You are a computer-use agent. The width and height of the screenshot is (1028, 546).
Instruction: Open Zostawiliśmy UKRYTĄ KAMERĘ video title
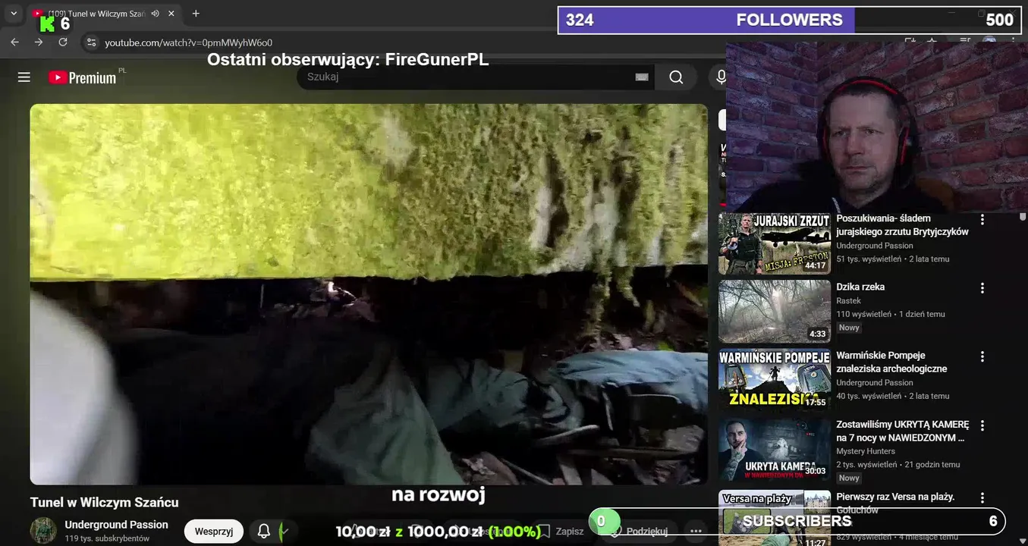(902, 431)
